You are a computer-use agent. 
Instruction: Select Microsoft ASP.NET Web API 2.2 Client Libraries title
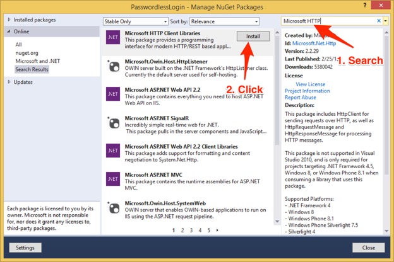(181, 146)
